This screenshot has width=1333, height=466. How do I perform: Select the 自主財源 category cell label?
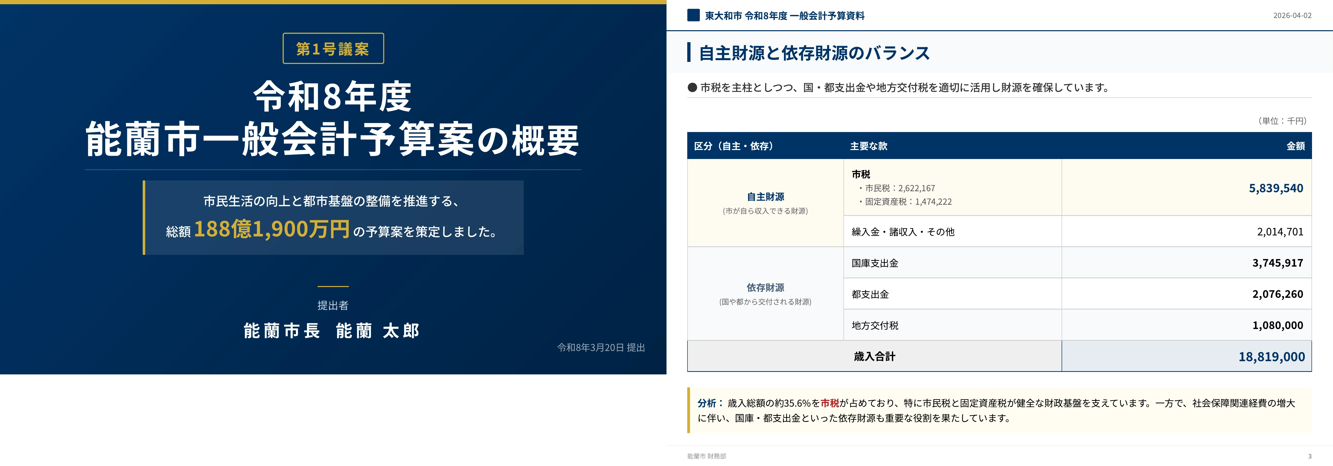765,197
